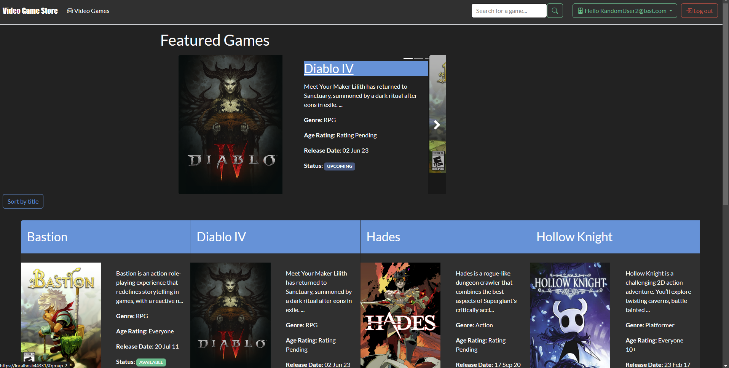This screenshot has width=729, height=368.
Task: Open the featured Diablo IV title link
Action: [x=329, y=69]
